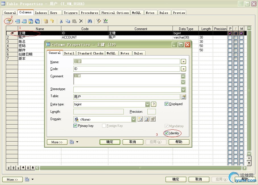
Task: Click the Add a Row icon
Action: point(24,21)
